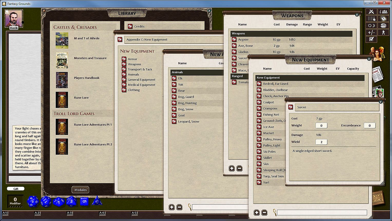Click the Transport & Tack link icon
Image resolution: width=392 pixels, height=221 pixels.
click(124, 69)
